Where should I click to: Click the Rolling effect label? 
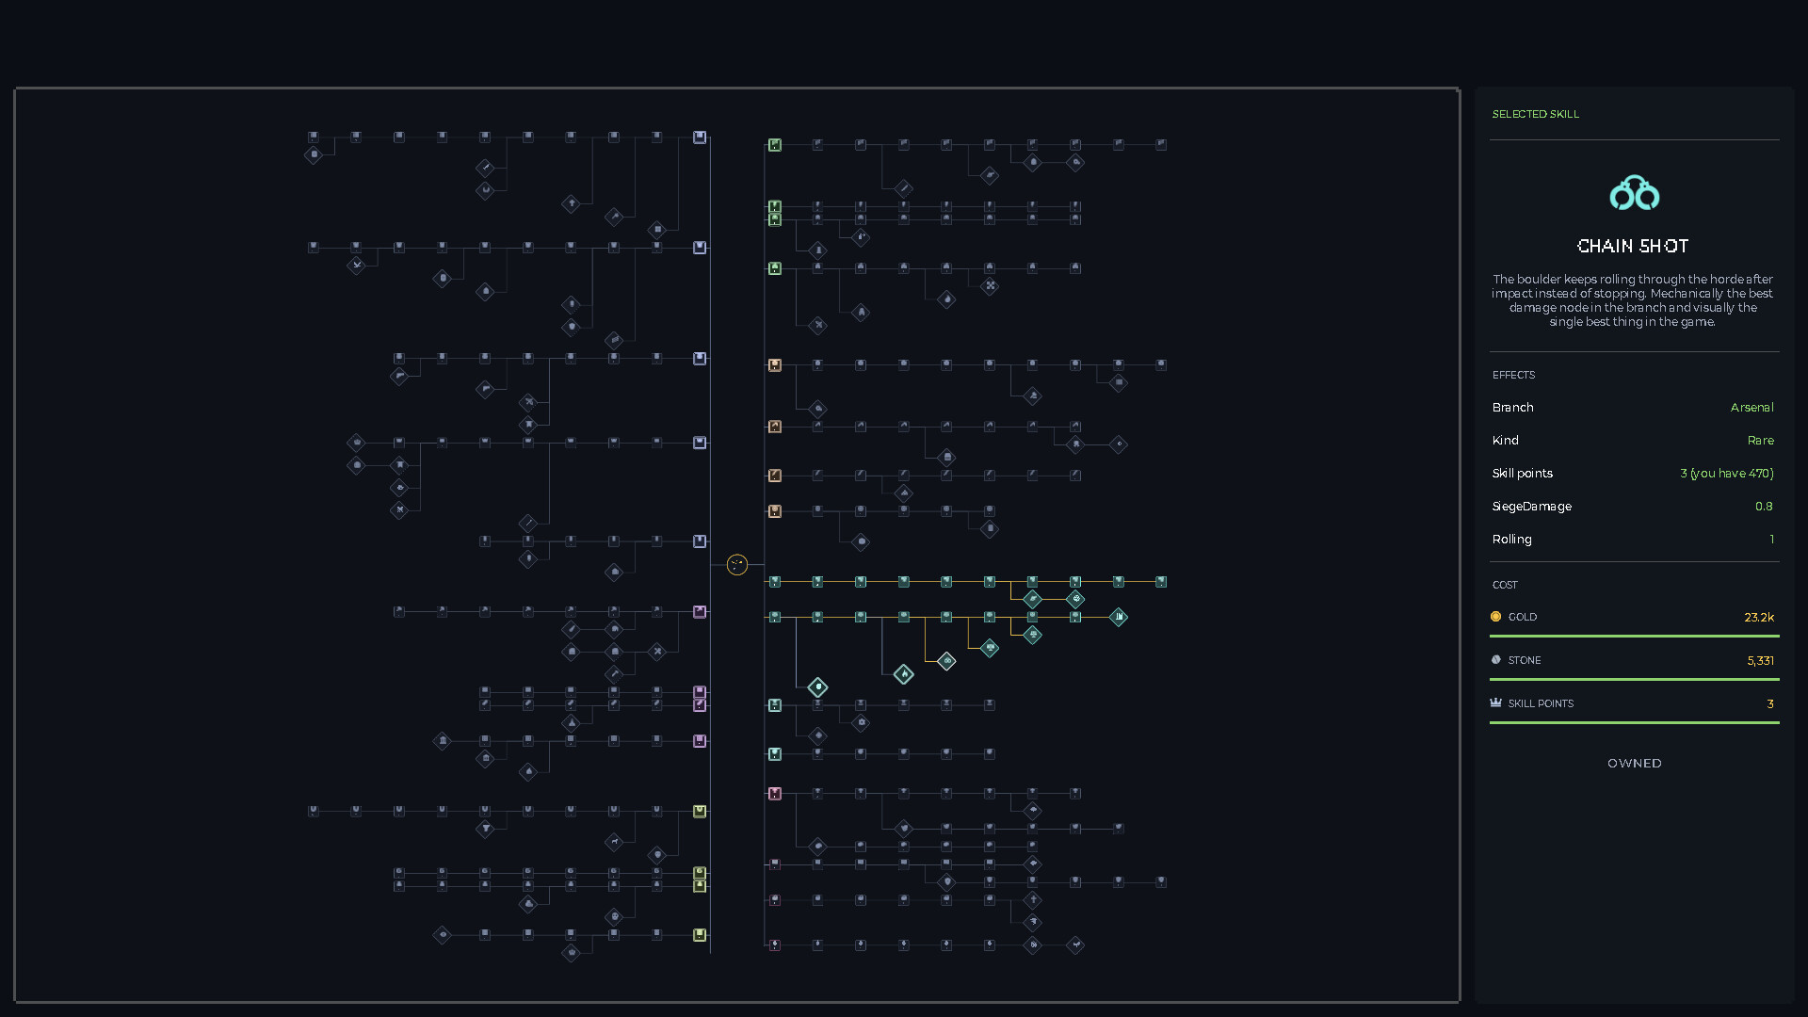pyautogui.click(x=1512, y=540)
